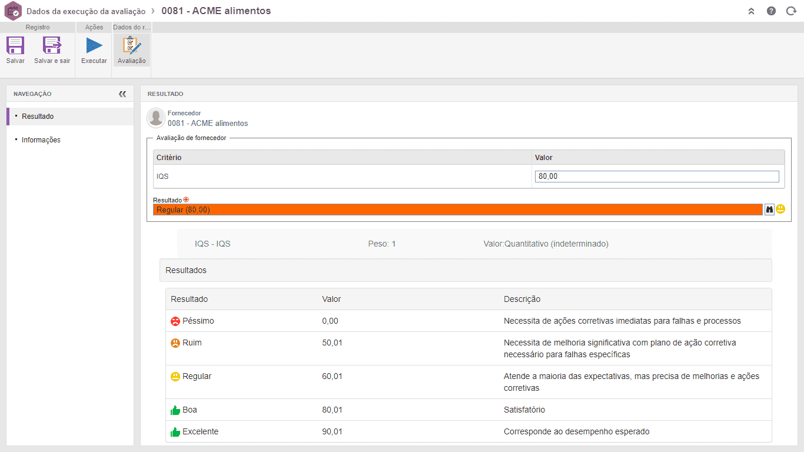Viewport: 804px width, 452px height.
Task: Click the Péssimo result row
Action: (469, 321)
